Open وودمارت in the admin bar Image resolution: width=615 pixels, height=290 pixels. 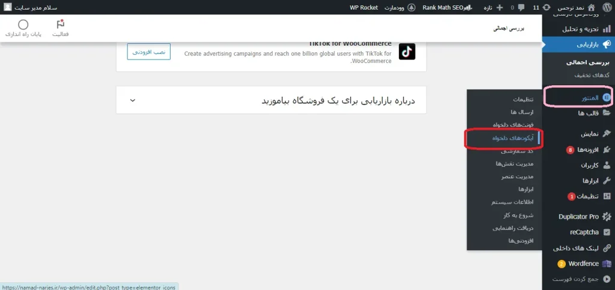pos(394,7)
